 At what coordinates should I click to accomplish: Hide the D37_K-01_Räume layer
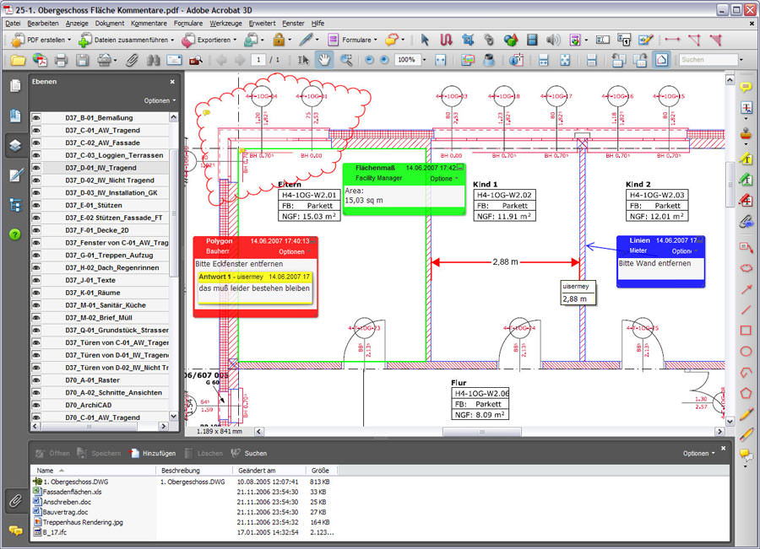[x=36, y=293]
